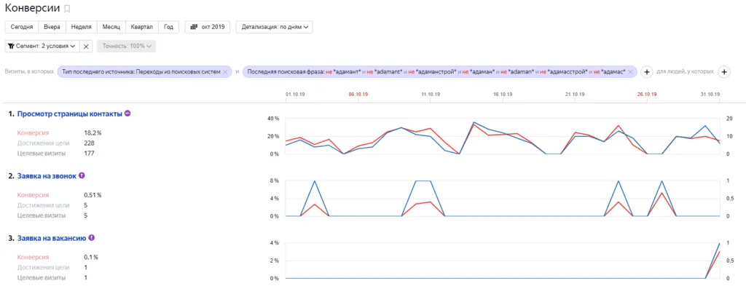Remove the Тип последнего источника condition
The width and height of the screenshot is (746, 302).
[x=225, y=72]
